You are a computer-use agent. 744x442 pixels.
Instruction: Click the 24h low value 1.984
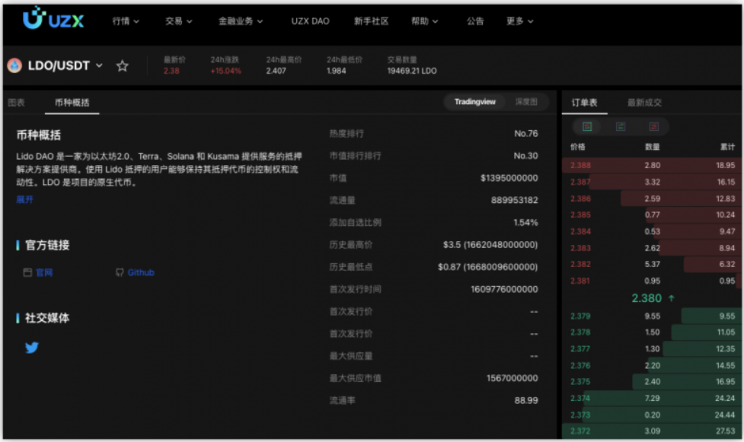[x=337, y=71]
